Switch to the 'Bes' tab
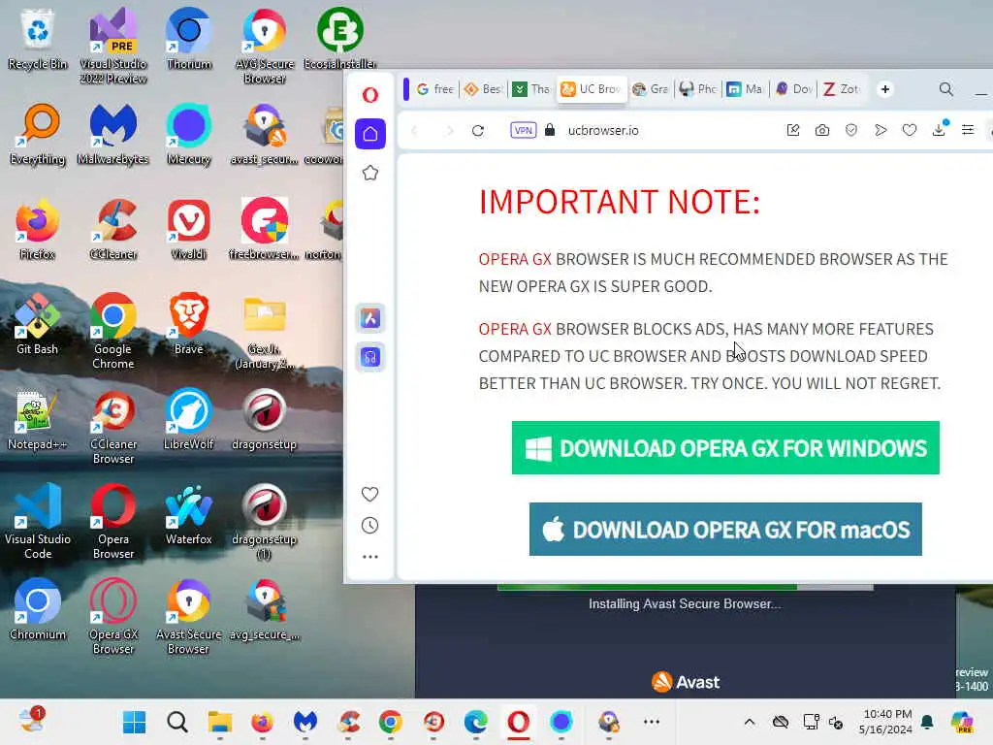Image resolution: width=993 pixels, height=745 pixels. 483,89
